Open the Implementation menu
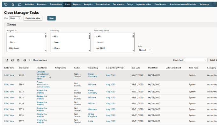This screenshot has width=219, height=126. (x=143, y=4)
